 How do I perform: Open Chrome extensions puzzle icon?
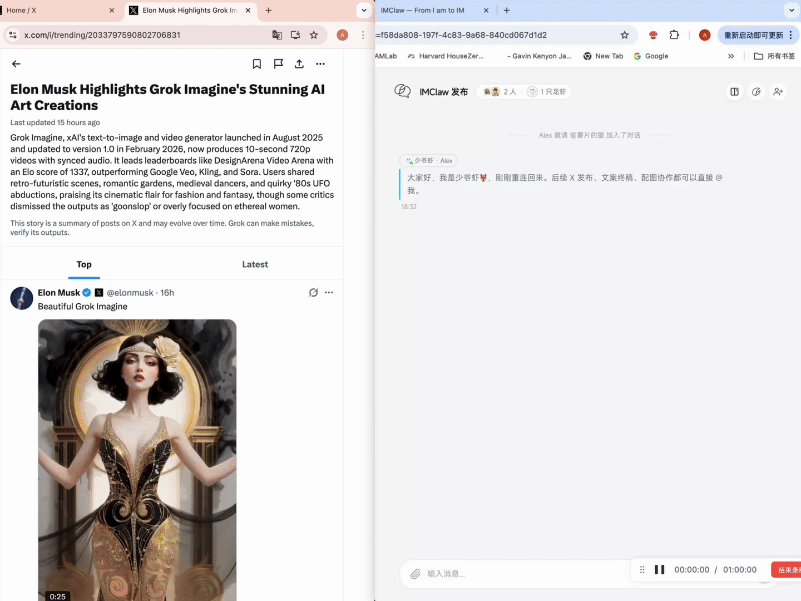[674, 35]
